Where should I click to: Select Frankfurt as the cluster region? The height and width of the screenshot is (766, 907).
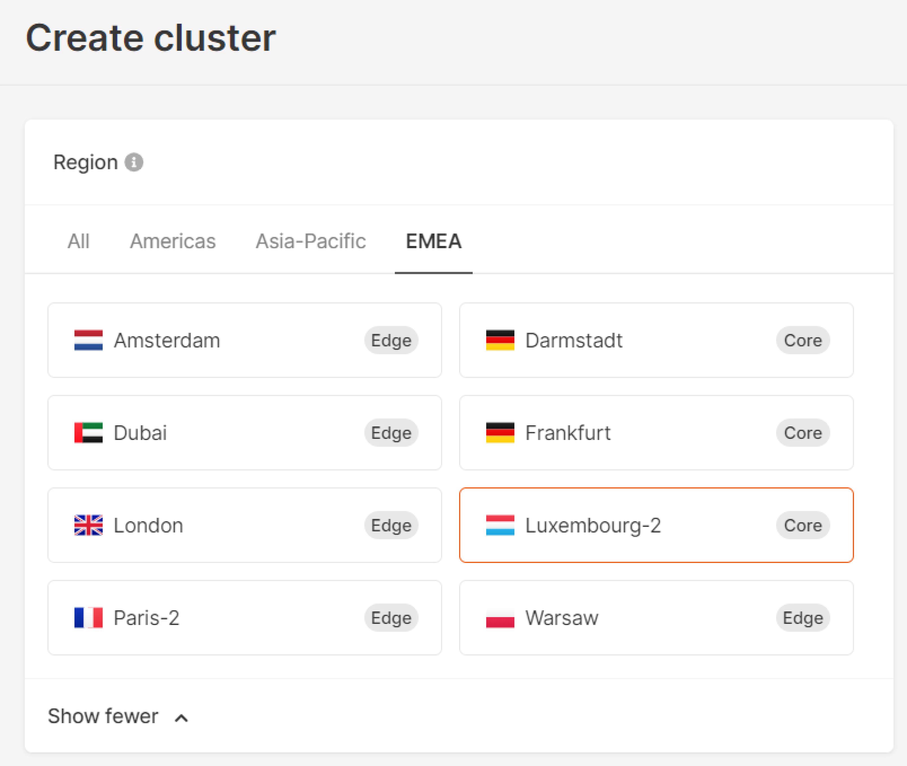[x=656, y=433]
